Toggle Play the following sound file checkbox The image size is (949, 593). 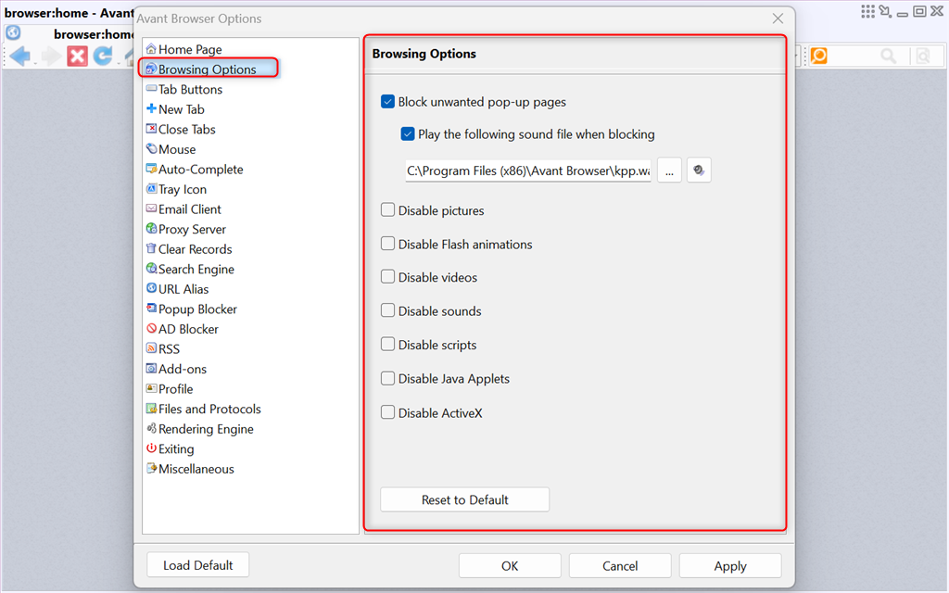pos(408,134)
